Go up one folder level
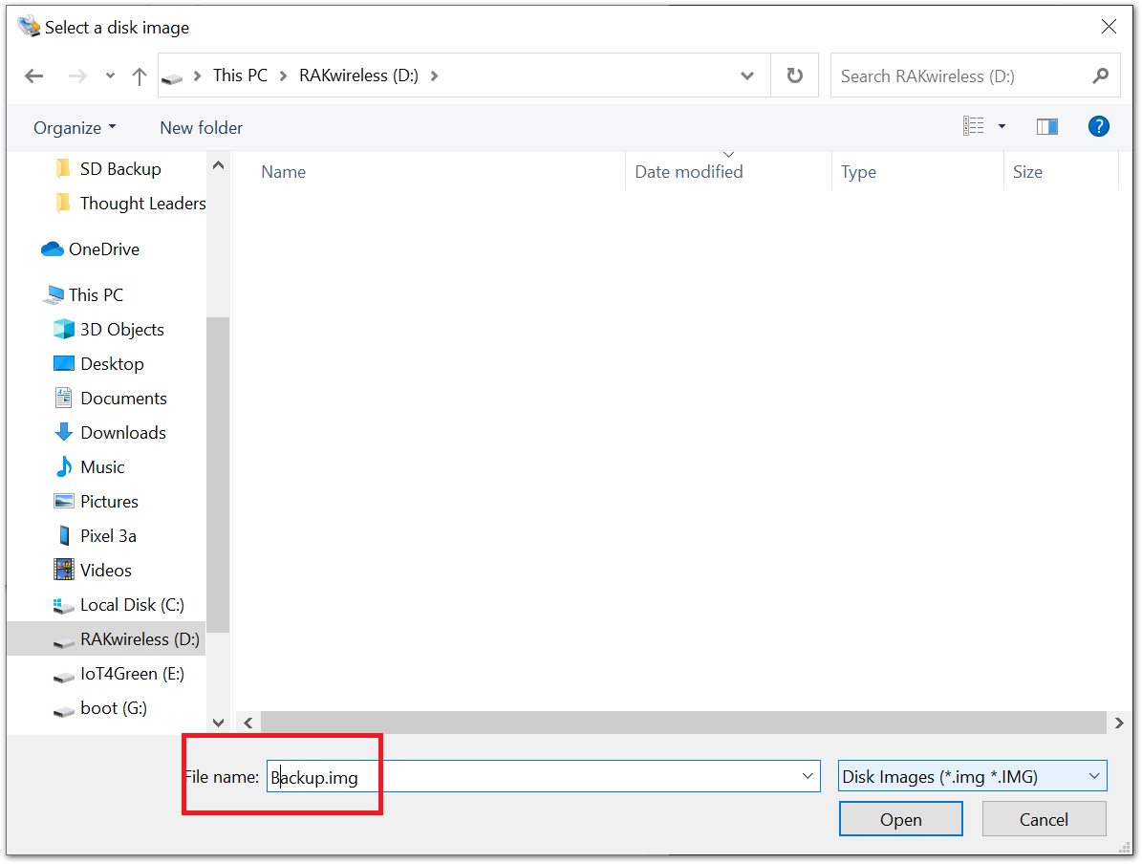The width and height of the screenshot is (1142, 864). (x=140, y=76)
